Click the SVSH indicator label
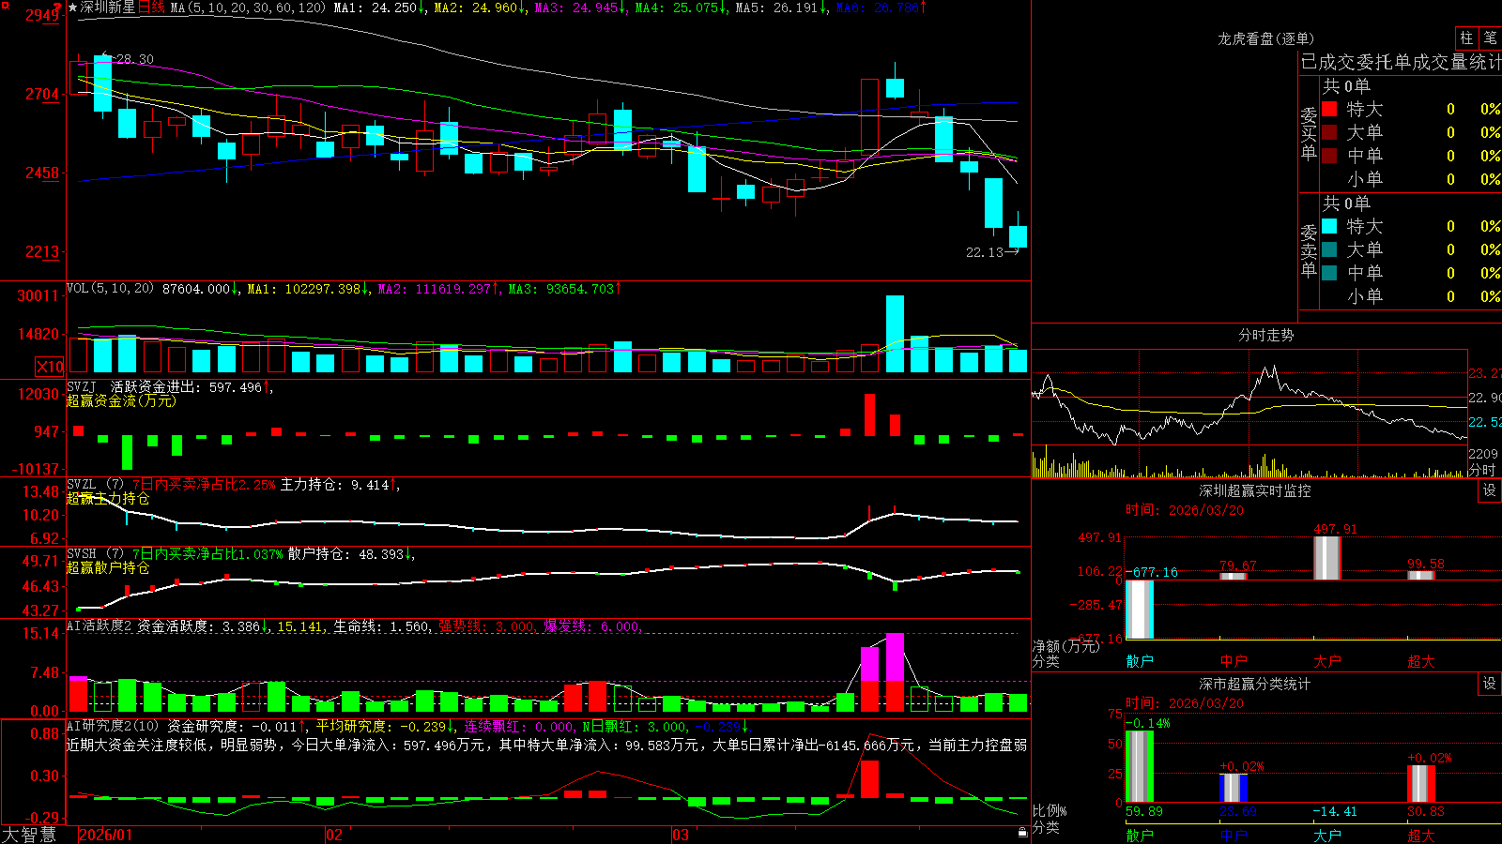The image size is (1502, 844). [82, 553]
